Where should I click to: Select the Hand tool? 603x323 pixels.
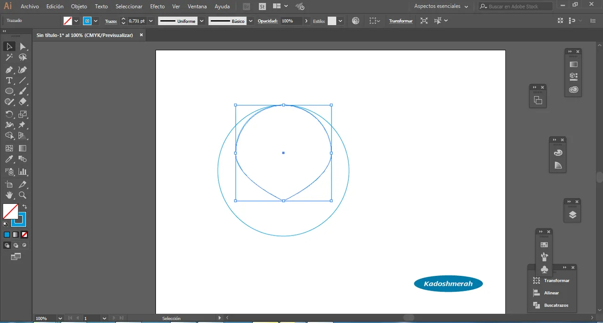[9, 195]
